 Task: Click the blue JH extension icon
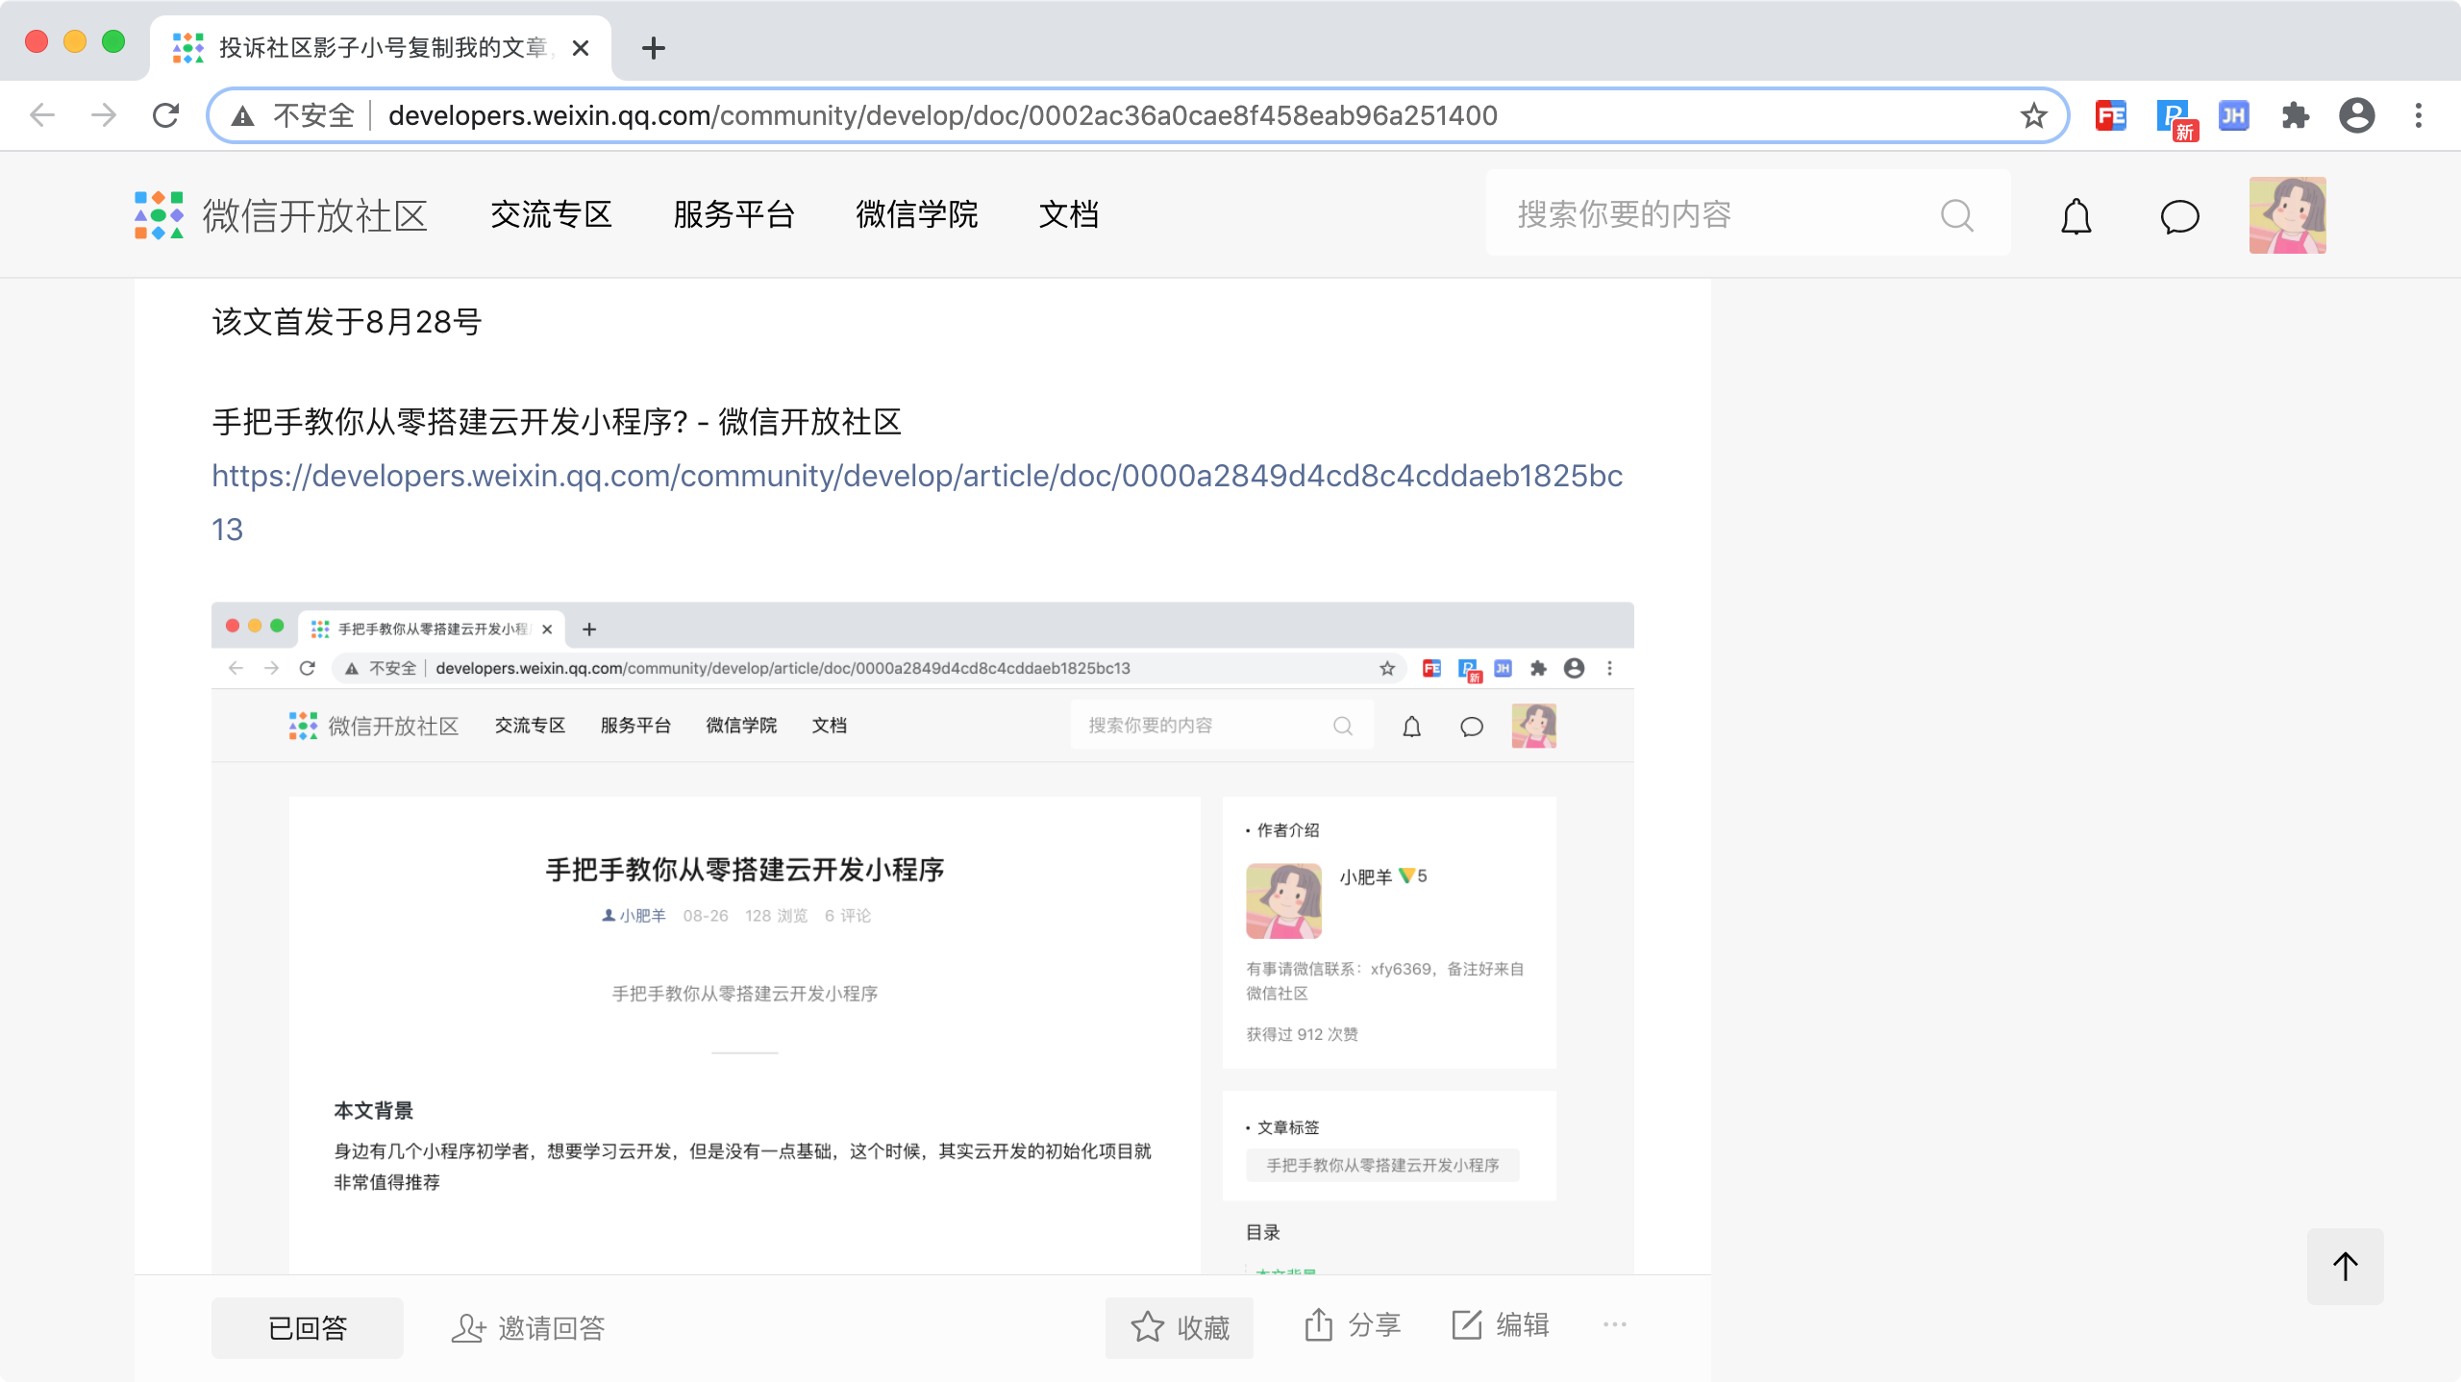(2233, 116)
